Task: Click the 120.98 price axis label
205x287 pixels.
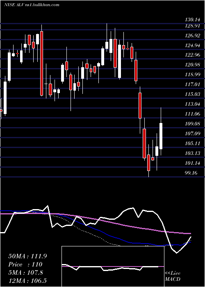Action: point(192,65)
